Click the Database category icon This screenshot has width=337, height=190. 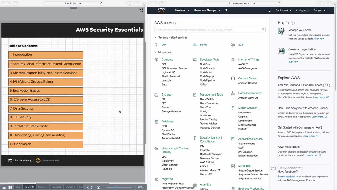point(156,122)
